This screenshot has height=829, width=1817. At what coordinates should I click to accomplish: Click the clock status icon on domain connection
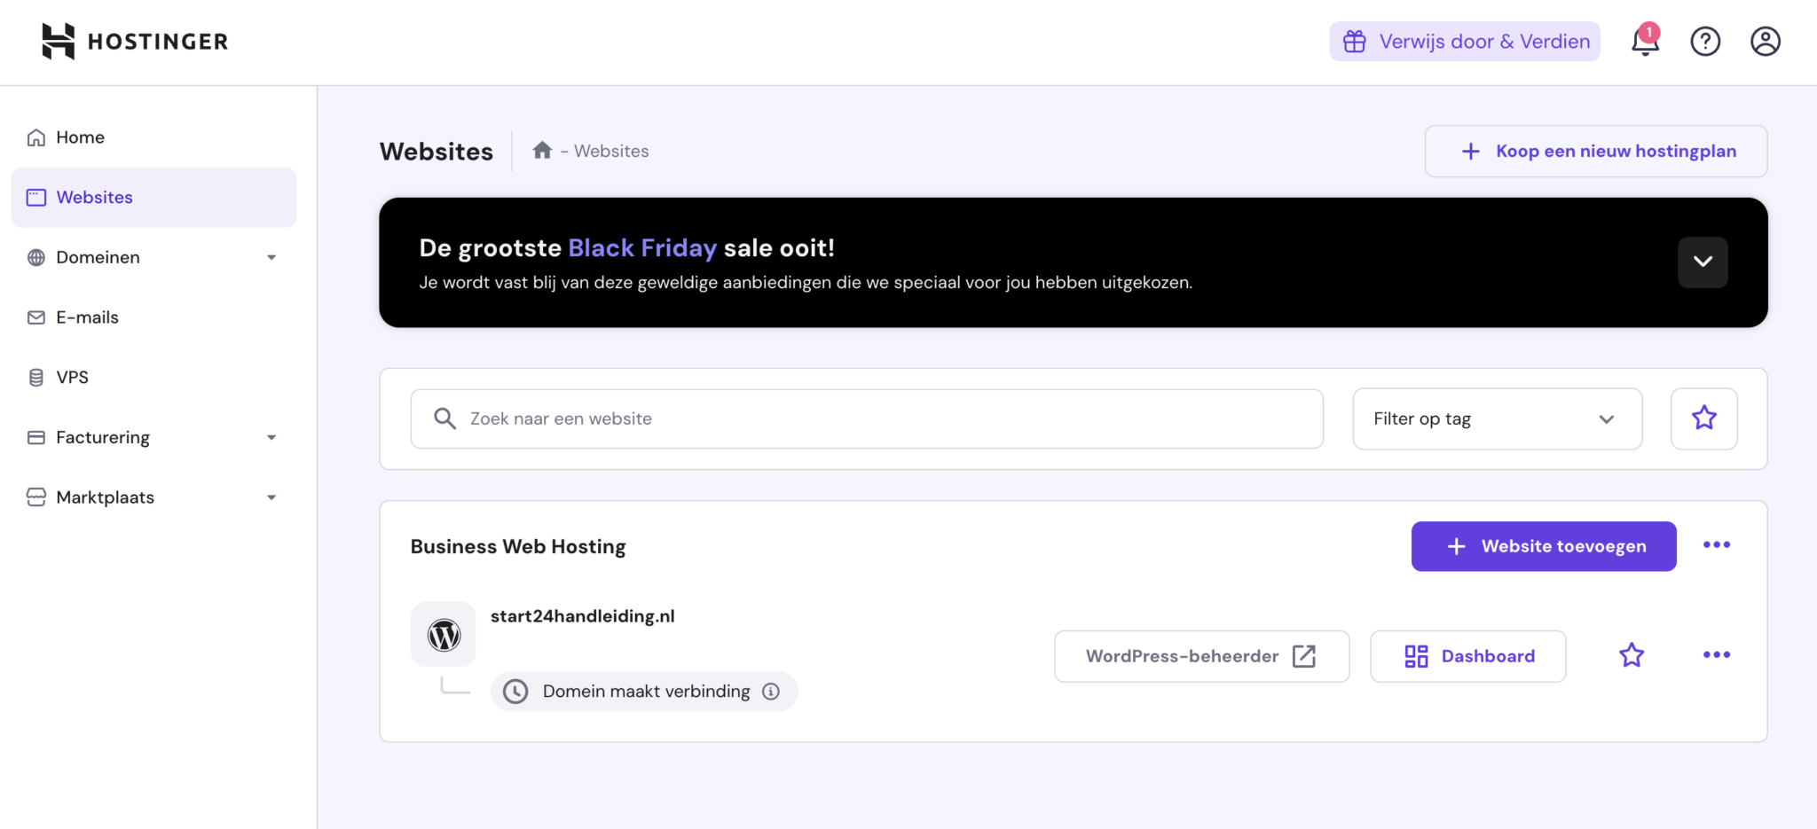pos(516,691)
